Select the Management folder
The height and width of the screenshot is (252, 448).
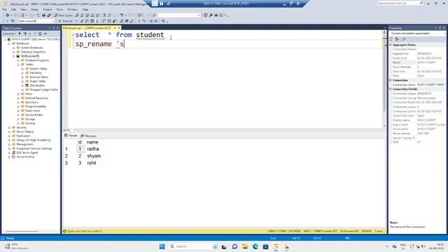[24, 144]
